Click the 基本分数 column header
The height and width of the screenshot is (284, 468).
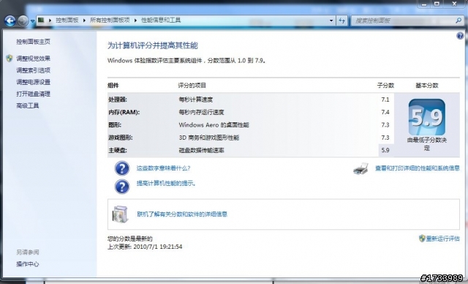tap(427, 86)
